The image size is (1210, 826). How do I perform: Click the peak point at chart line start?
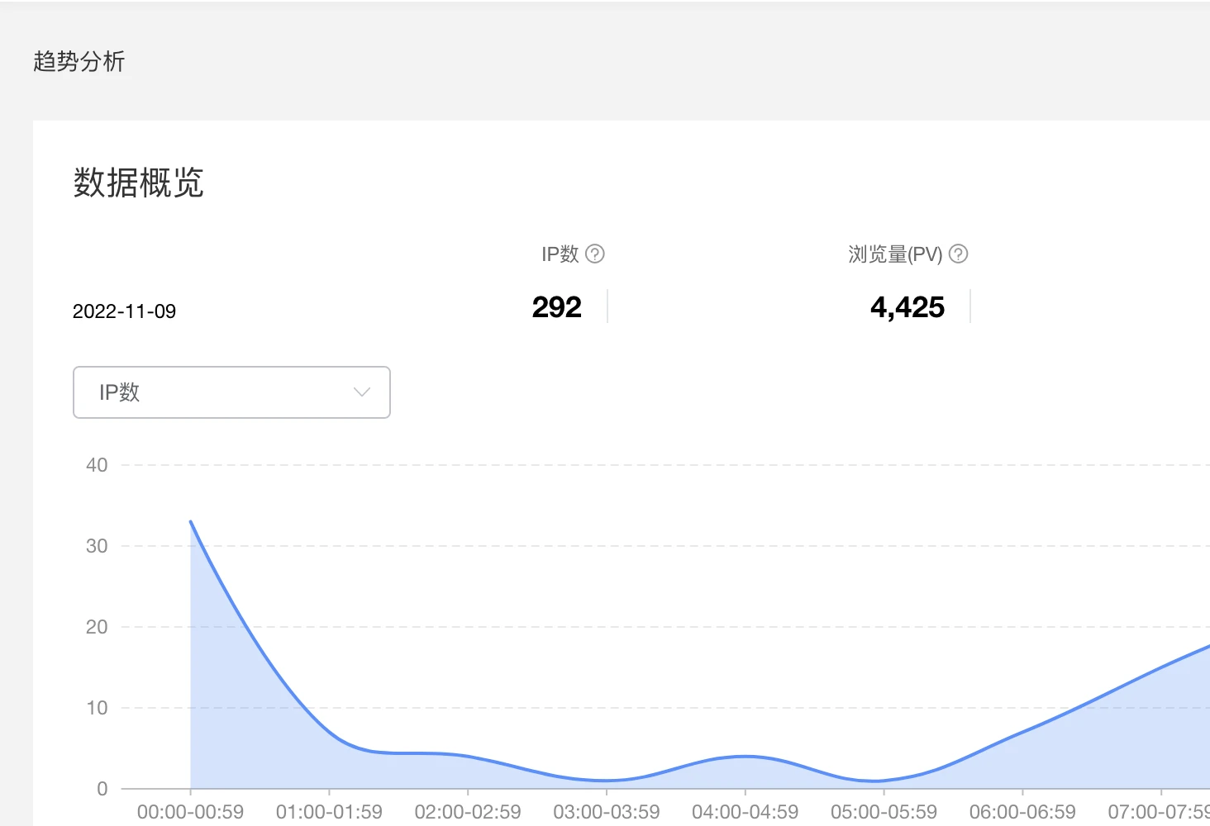[191, 522]
